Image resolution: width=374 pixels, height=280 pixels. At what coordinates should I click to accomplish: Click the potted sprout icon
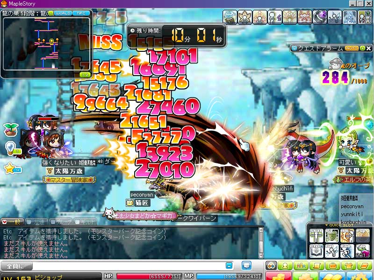(11, 130)
